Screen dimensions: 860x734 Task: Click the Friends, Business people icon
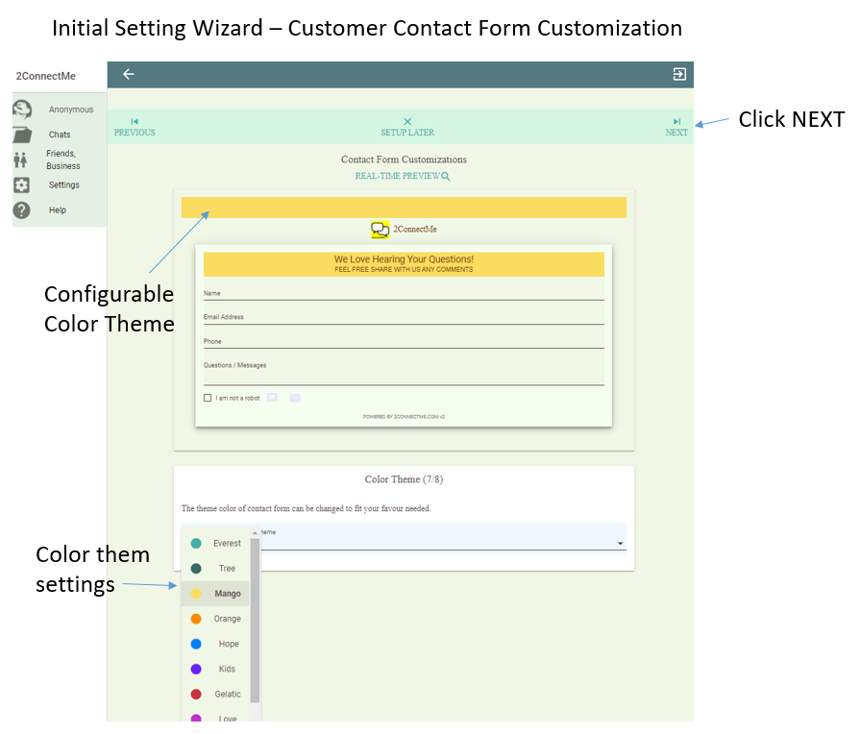coord(21,159)
